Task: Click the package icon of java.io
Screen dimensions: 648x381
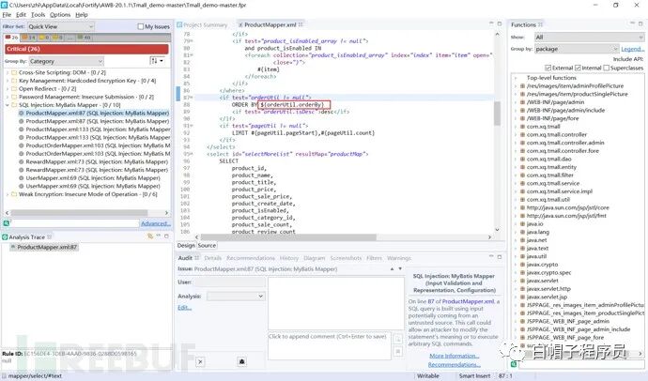Action: pyautogui.click(x=522, y=223)
